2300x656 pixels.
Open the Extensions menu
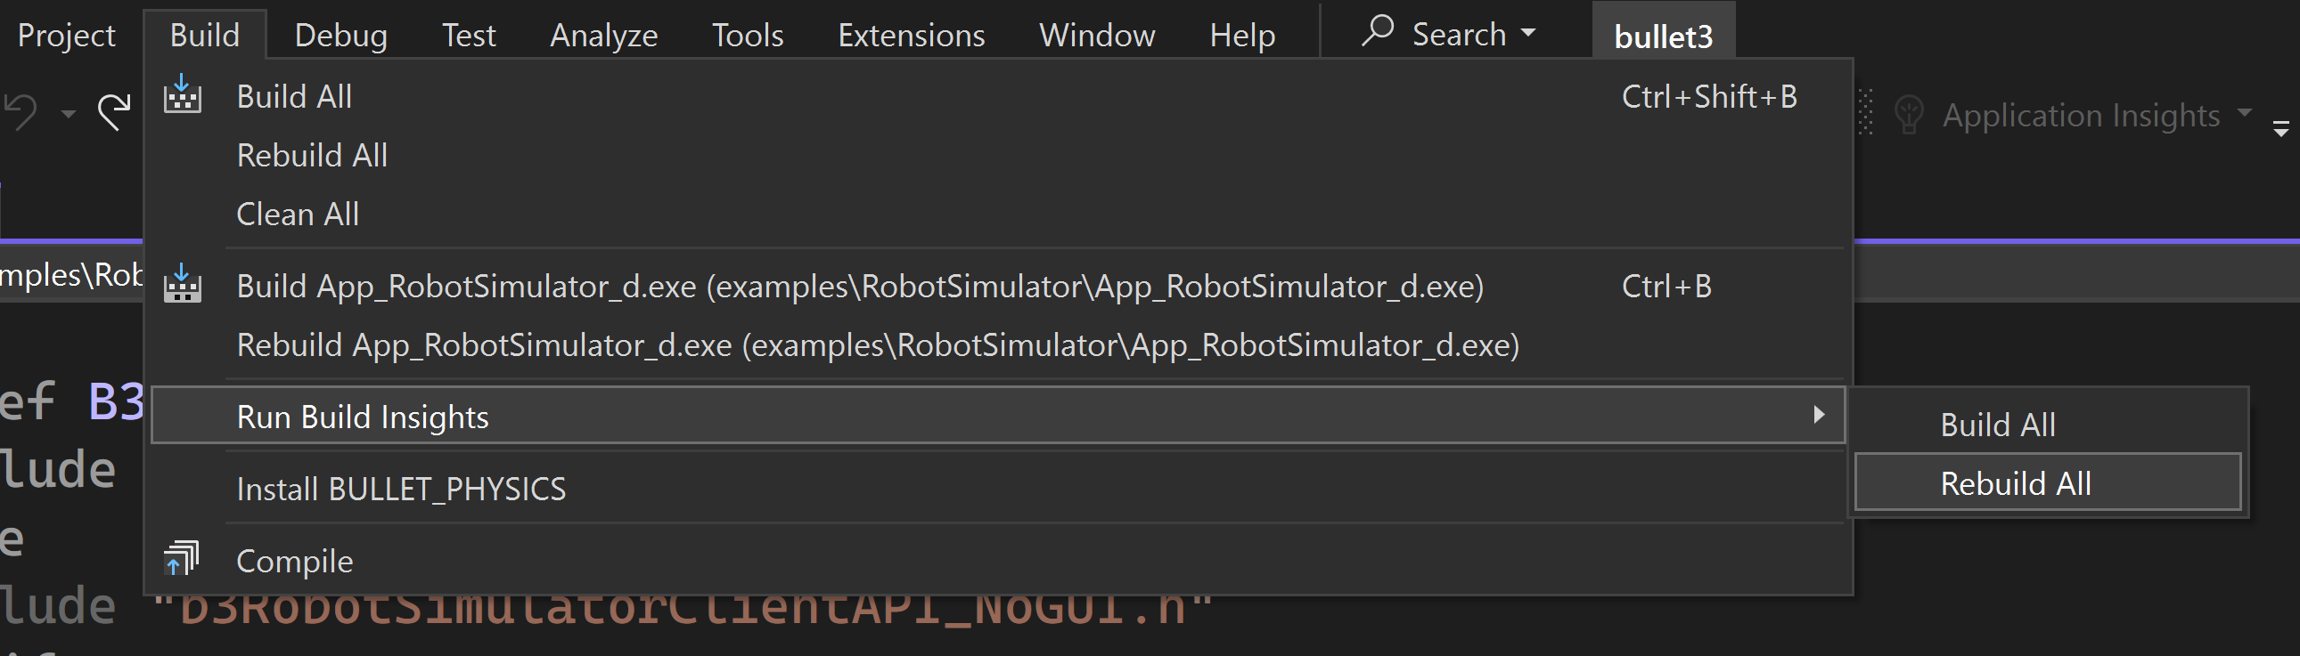pos(911,36)
